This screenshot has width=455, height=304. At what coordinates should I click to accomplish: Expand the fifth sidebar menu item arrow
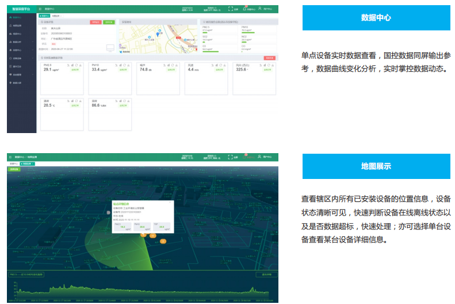33,50
